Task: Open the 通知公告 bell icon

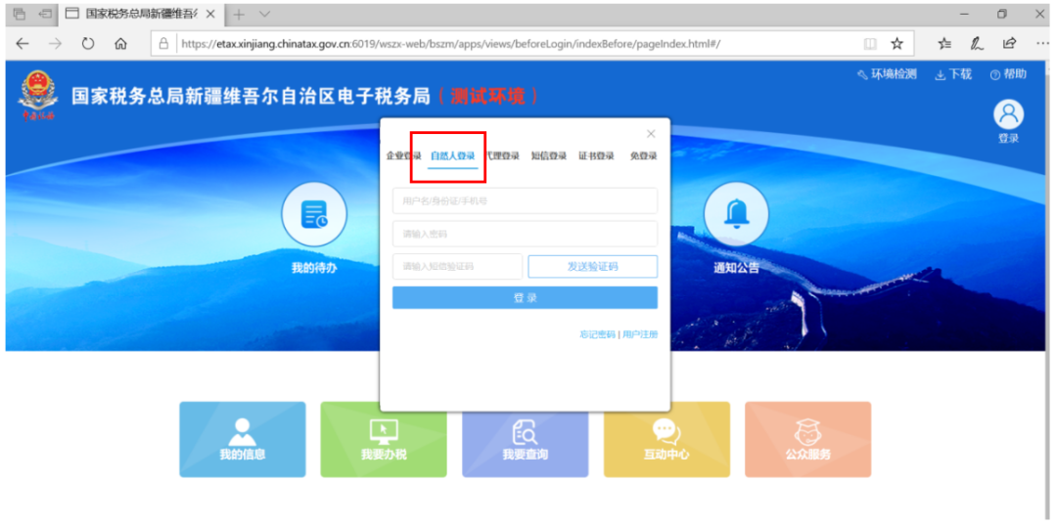Action: (736, 214)
